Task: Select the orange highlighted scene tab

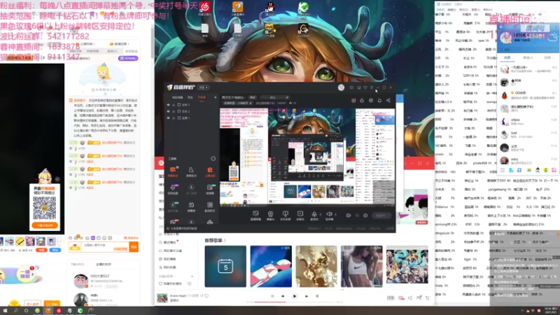Action: tap(202, 97)
